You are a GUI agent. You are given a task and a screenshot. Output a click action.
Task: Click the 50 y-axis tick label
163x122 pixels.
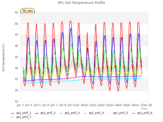16,24
